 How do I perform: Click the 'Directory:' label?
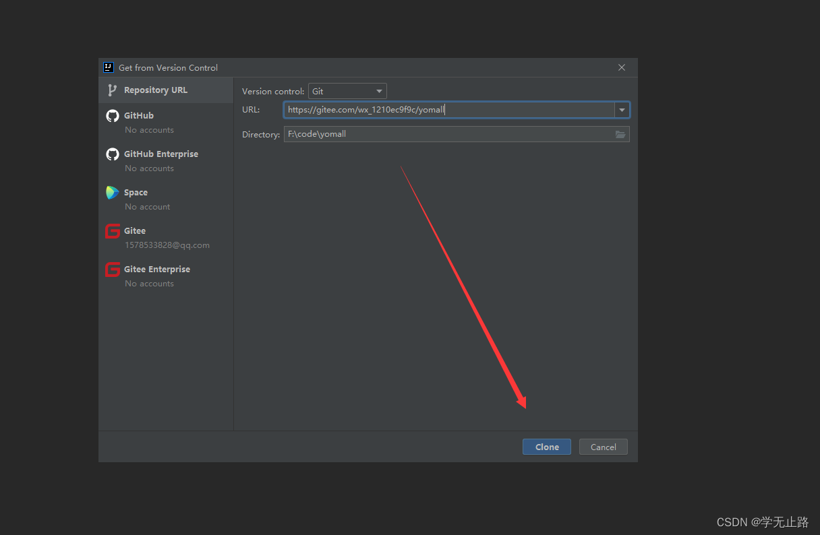[x=261, y=134]
